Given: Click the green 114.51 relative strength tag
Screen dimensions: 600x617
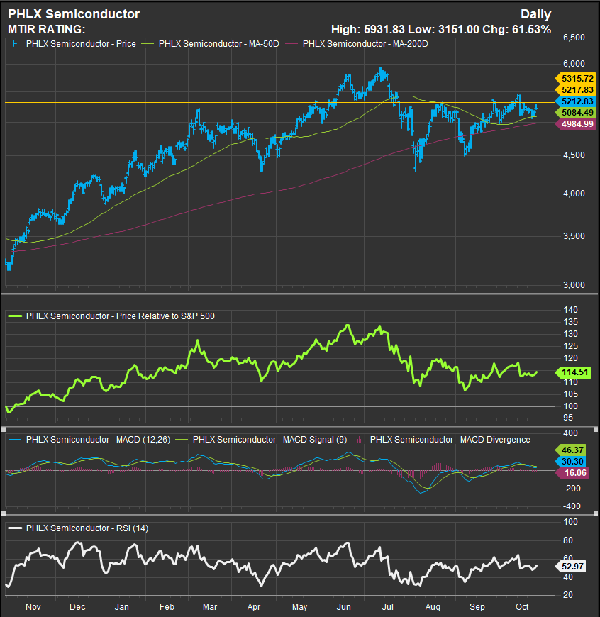Looking at the screenshot, I should pos(573,372).
